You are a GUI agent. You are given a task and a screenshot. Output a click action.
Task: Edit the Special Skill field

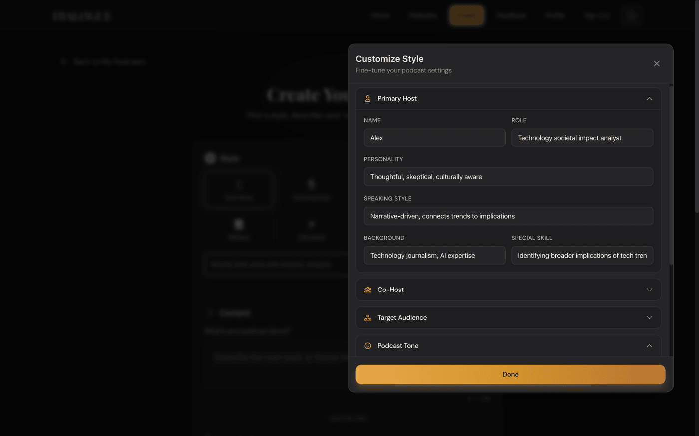(x=582, y=256)
